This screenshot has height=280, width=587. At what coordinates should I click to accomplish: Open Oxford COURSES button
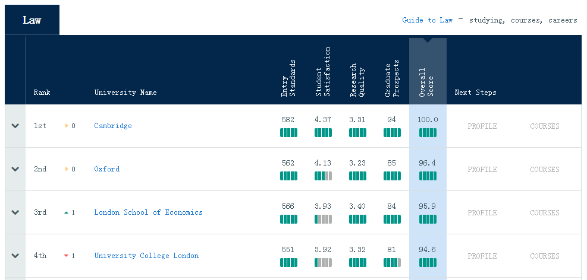coord(545,170)
